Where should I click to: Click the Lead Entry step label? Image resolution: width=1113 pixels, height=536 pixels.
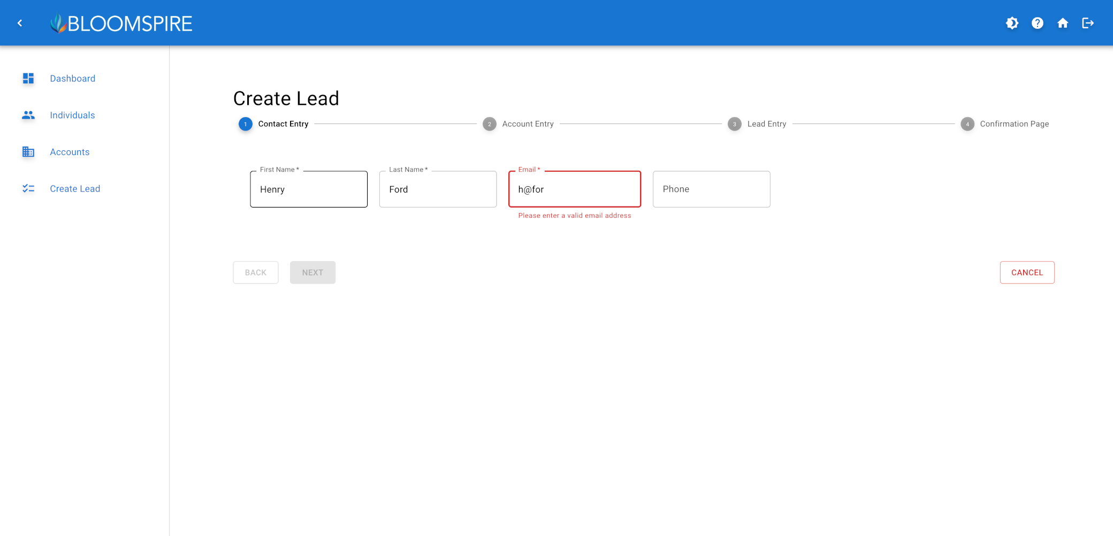coord(767,124)
